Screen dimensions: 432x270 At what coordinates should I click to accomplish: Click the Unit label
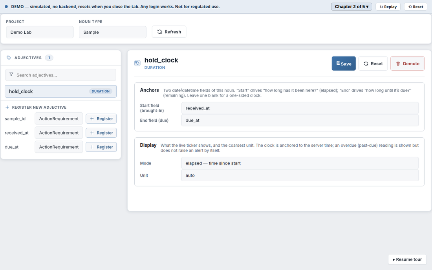[144, 175]
